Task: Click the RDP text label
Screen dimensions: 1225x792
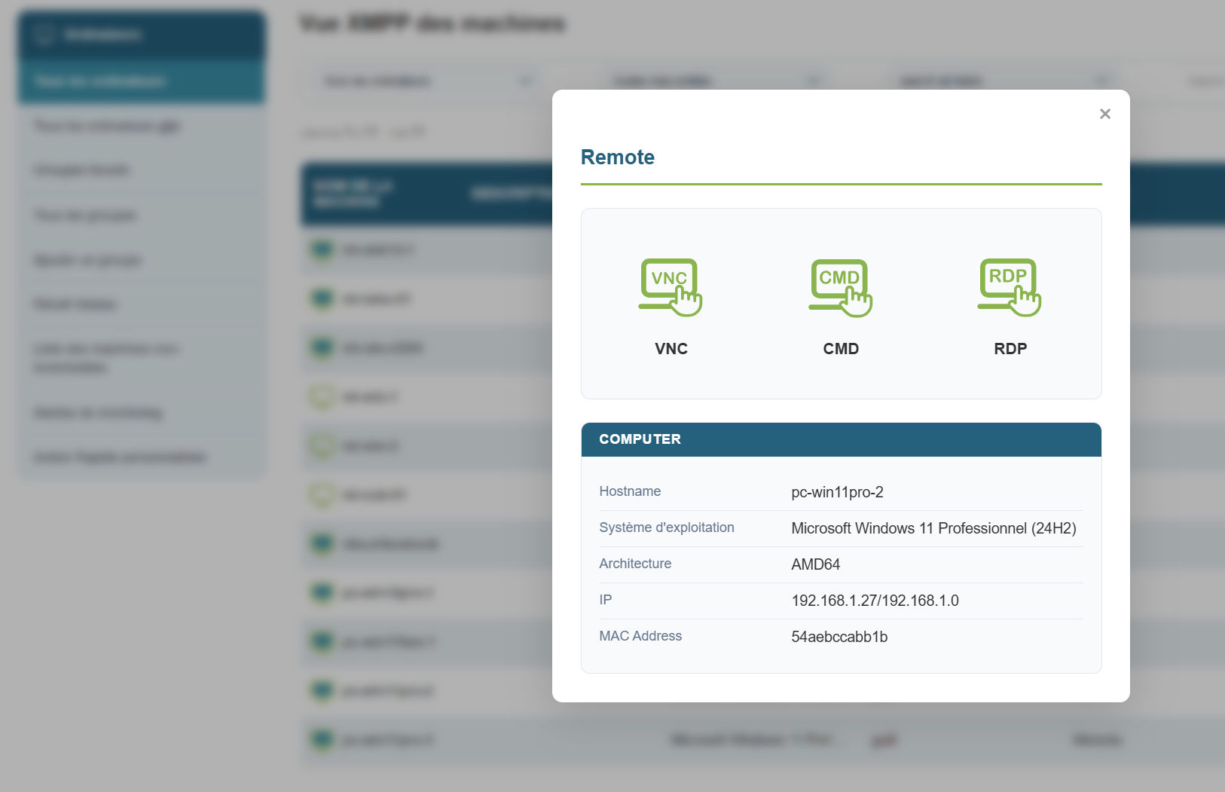Action: 1010,349
